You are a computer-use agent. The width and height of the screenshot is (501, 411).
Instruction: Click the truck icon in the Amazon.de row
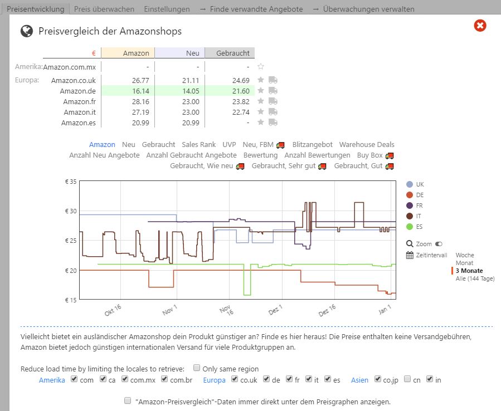tap(273, 90)
